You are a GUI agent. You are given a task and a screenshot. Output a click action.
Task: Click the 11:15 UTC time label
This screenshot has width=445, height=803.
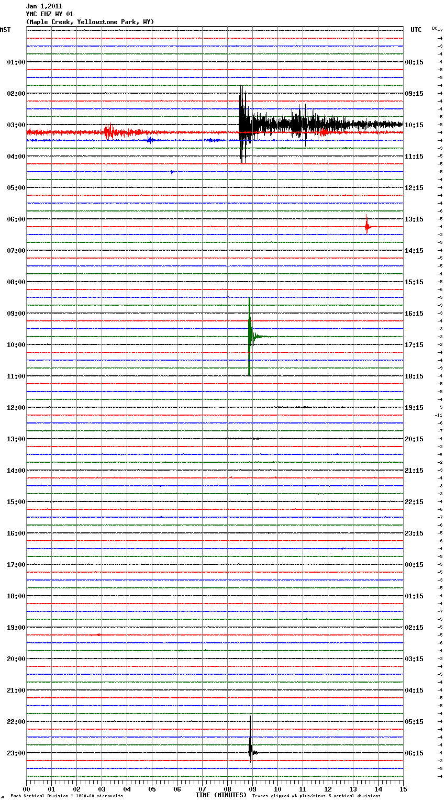[414, 156]
